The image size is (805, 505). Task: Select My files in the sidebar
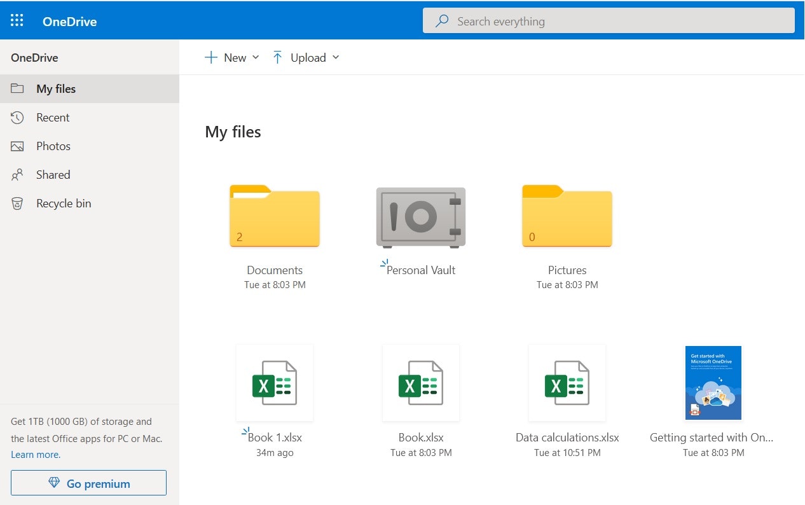coord(56,88)
